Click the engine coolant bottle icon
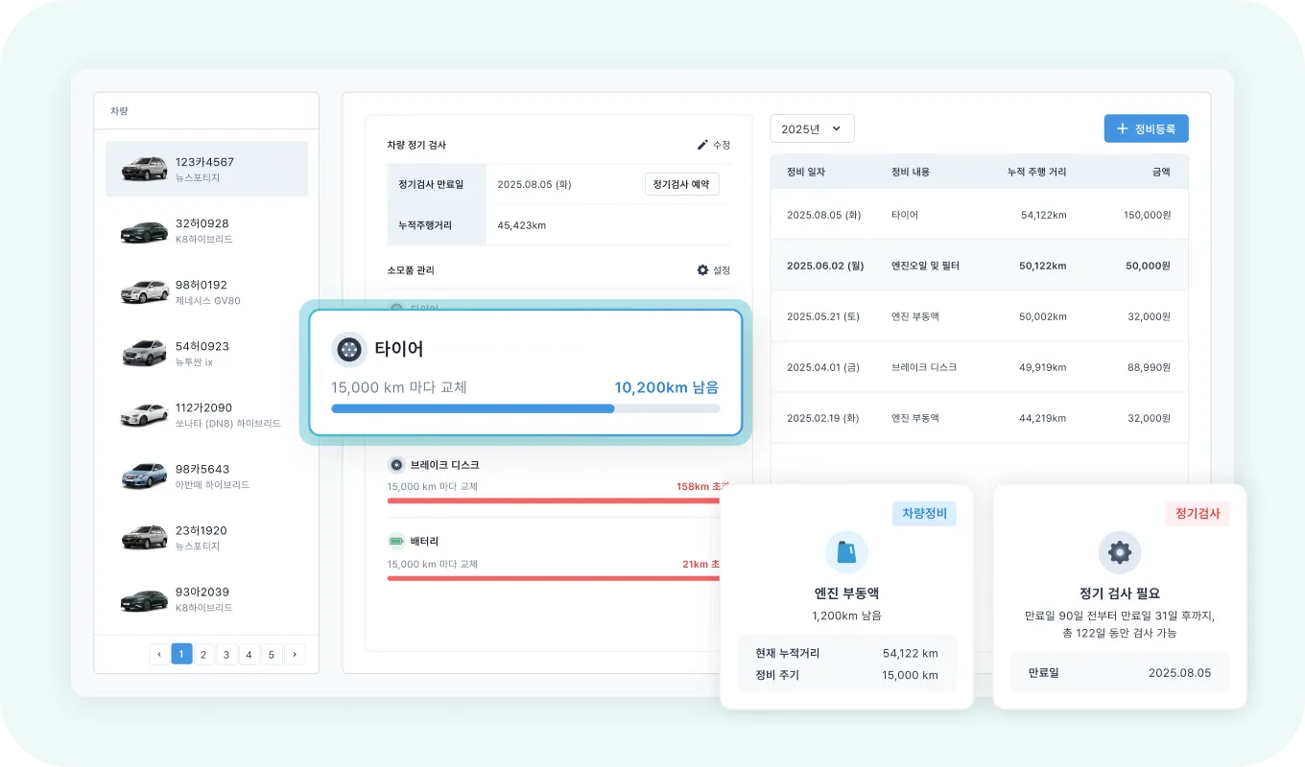 (846, 552)
